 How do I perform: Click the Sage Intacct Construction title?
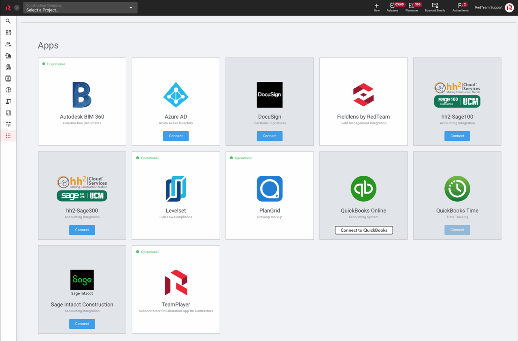pos(82,305)
